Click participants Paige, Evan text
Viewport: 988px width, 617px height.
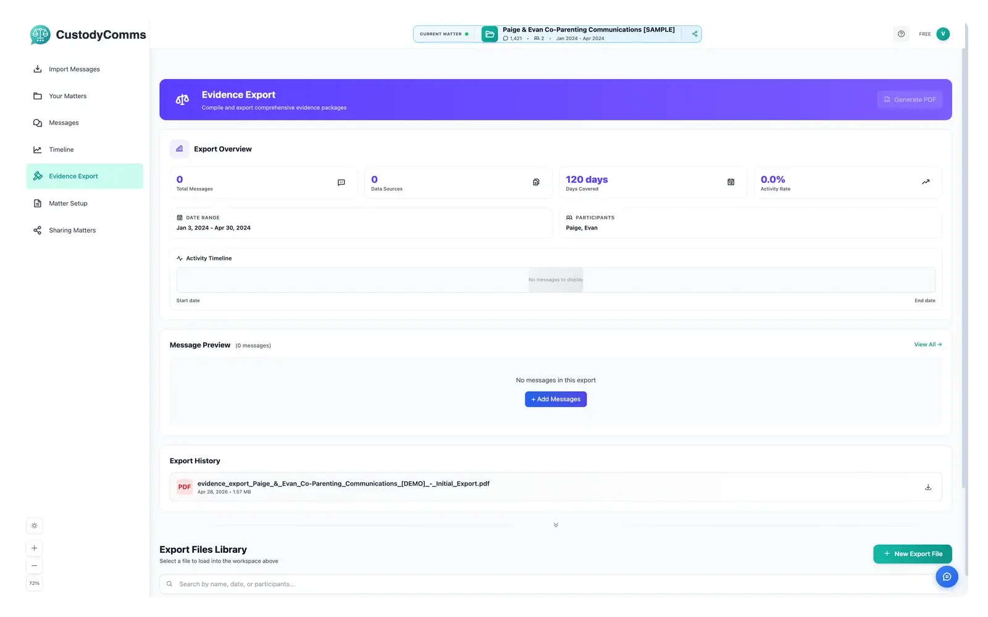(582, 228)
